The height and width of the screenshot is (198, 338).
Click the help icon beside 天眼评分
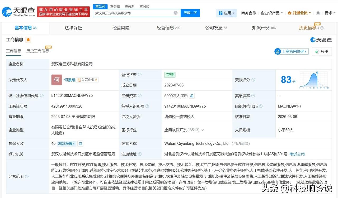[x=253, y=80]
